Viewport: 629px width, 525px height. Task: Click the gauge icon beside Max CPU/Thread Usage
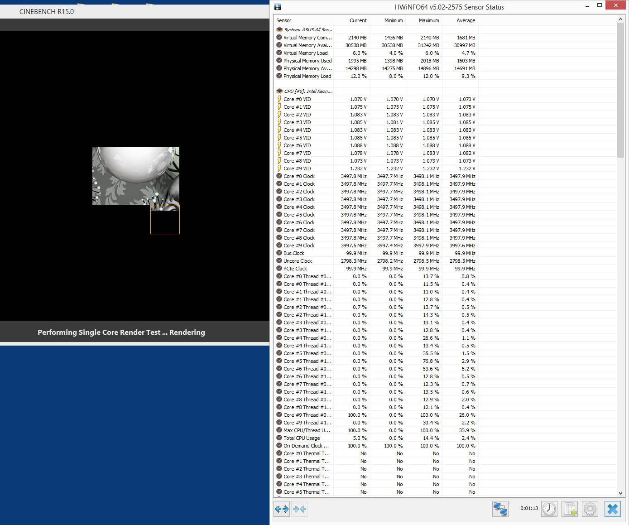pos(279,430)
